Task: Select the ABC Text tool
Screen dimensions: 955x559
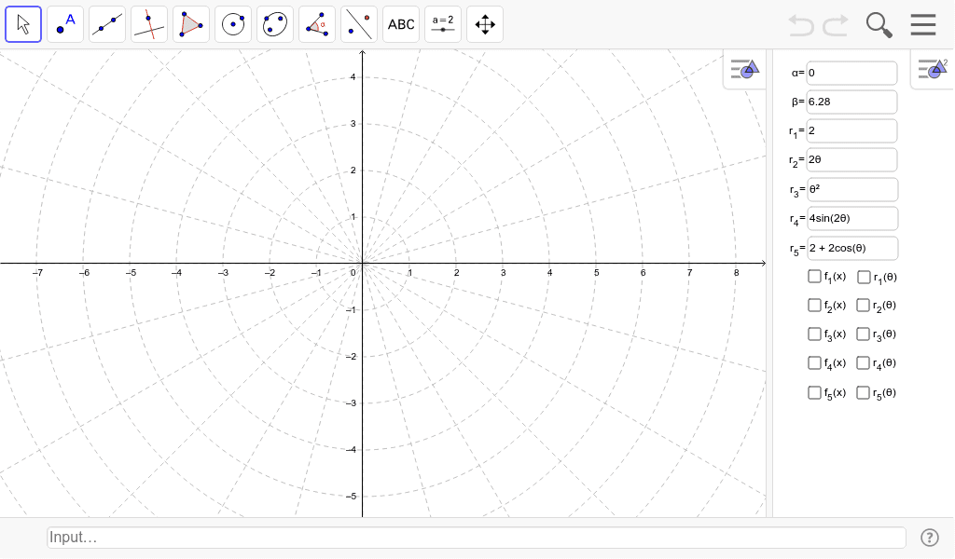Action: pos(401,24)
